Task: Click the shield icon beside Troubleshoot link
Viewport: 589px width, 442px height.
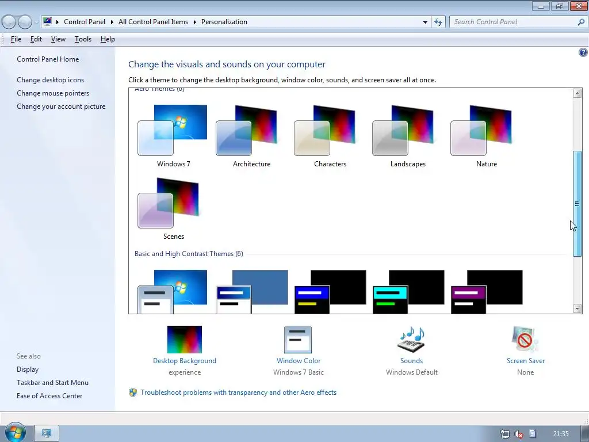Action: [x=133, y=393]
